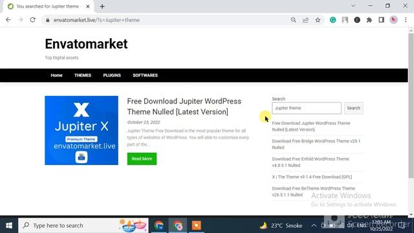Viewport: 414px width, 233px height.
Task: Click the green Read More button
Action: click(x=142, y=159)
